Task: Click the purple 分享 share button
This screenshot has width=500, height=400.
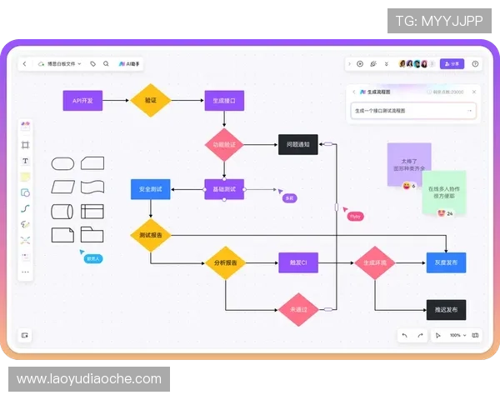Action: pyautogui.click(x=452, y=63)
